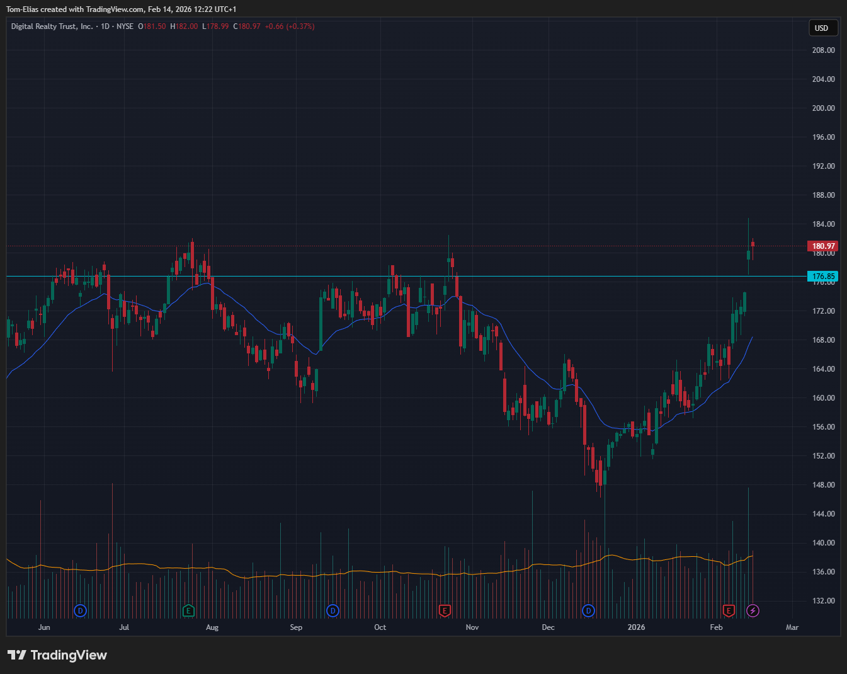This screenshot has width=847, height=674.
Task: Click the 148.00 price axis label
Action: click(x=823, y=485)
